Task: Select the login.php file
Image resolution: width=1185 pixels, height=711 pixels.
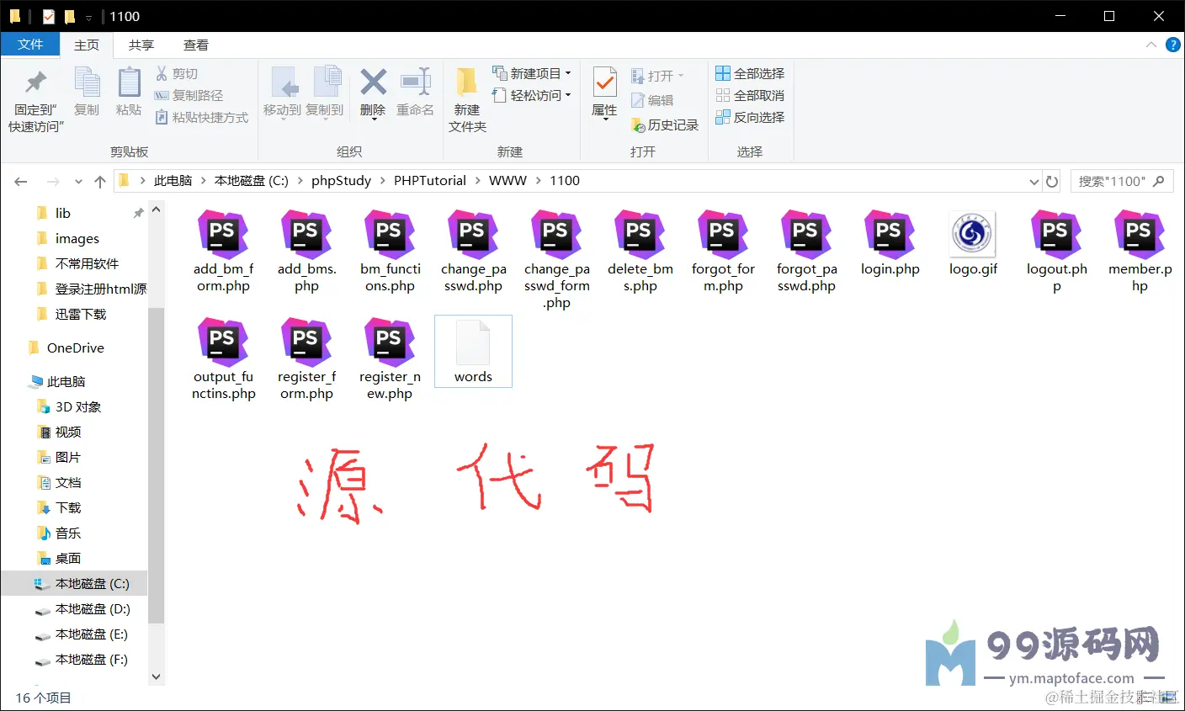Action: (890, 244)
